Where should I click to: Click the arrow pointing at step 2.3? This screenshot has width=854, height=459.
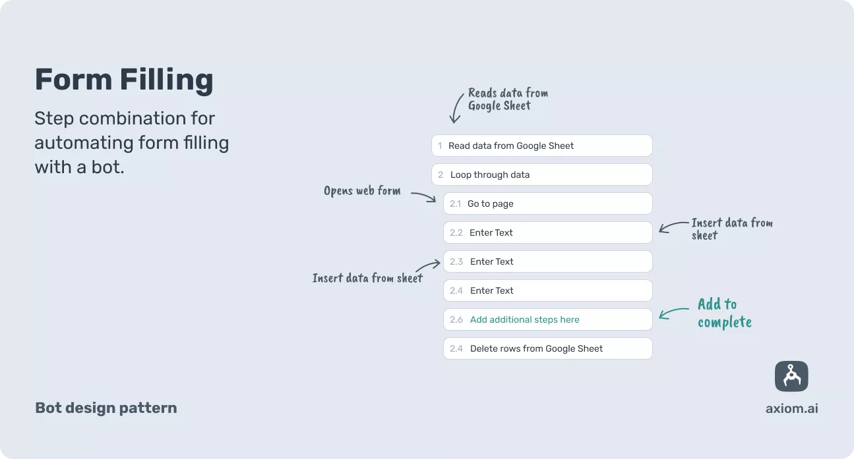pos(430,267)
